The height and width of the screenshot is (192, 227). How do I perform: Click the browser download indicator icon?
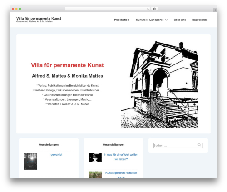tap(154, 9)
